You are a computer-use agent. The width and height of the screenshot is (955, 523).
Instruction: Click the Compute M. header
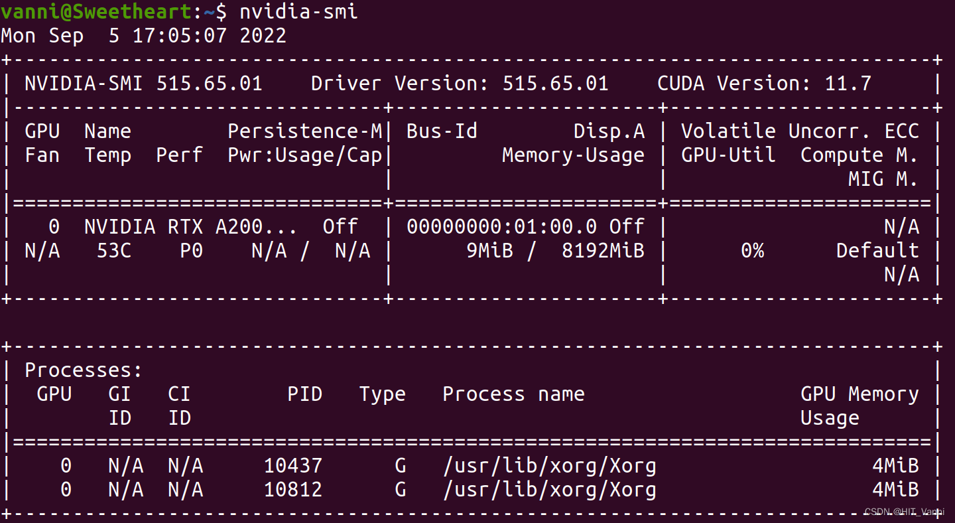(x=859, y=155)
